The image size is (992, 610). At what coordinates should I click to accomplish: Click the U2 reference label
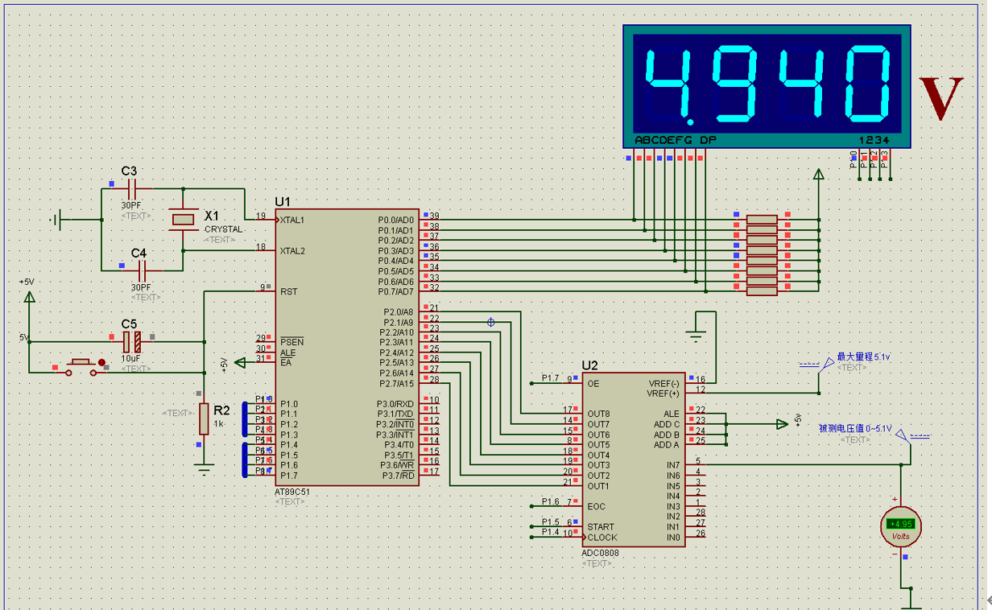point(589,365)
